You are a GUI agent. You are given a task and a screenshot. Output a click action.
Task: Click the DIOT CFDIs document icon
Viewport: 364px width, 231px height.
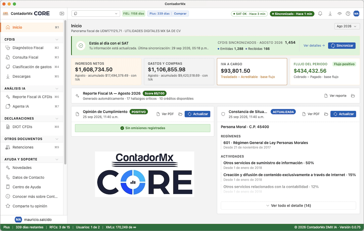pos(8,127)
